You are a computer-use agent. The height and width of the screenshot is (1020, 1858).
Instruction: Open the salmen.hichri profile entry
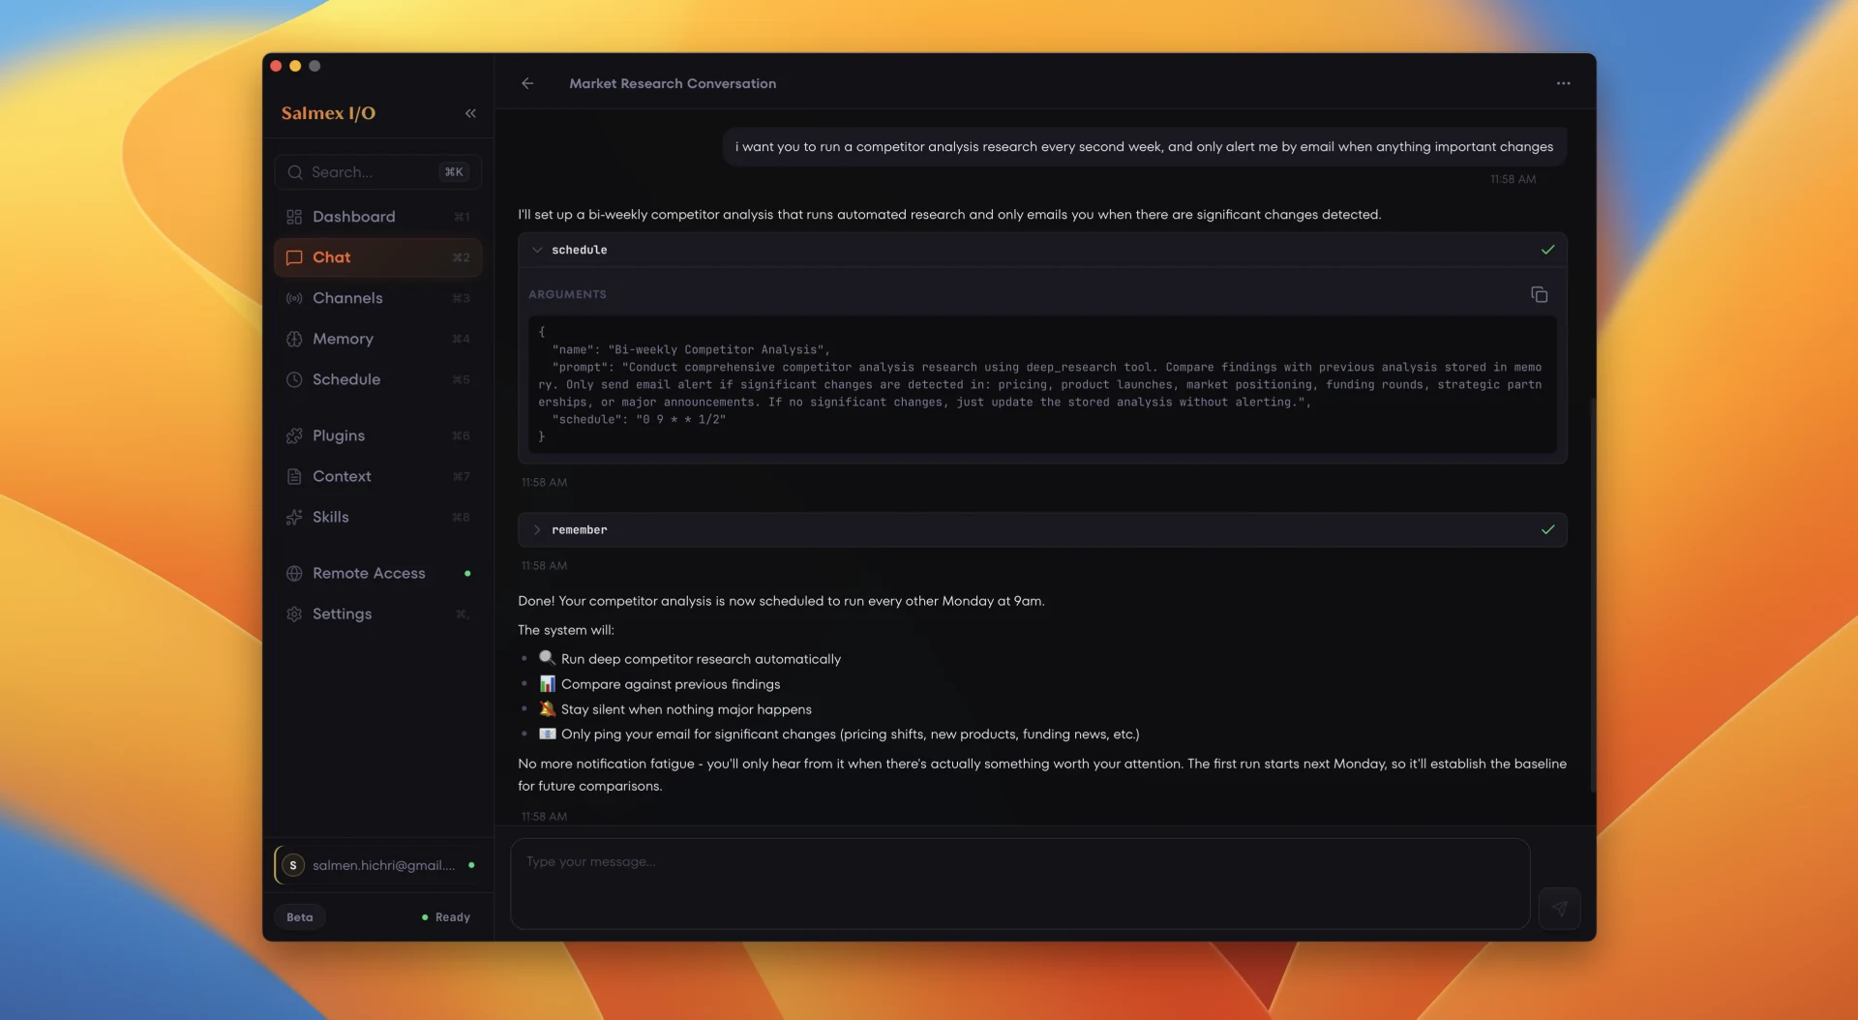(377, 864)
